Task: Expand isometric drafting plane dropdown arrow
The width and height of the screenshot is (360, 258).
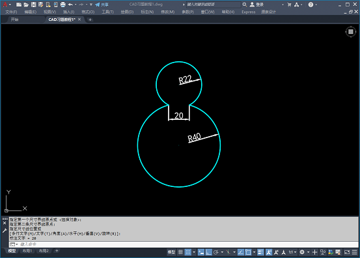Action: tap(234, 252)
